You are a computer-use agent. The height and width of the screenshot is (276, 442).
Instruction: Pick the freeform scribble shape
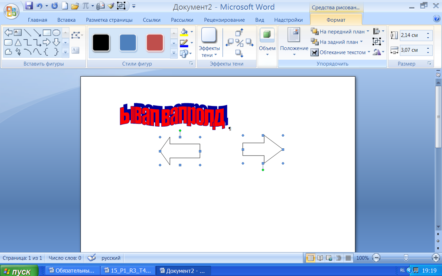18,52
